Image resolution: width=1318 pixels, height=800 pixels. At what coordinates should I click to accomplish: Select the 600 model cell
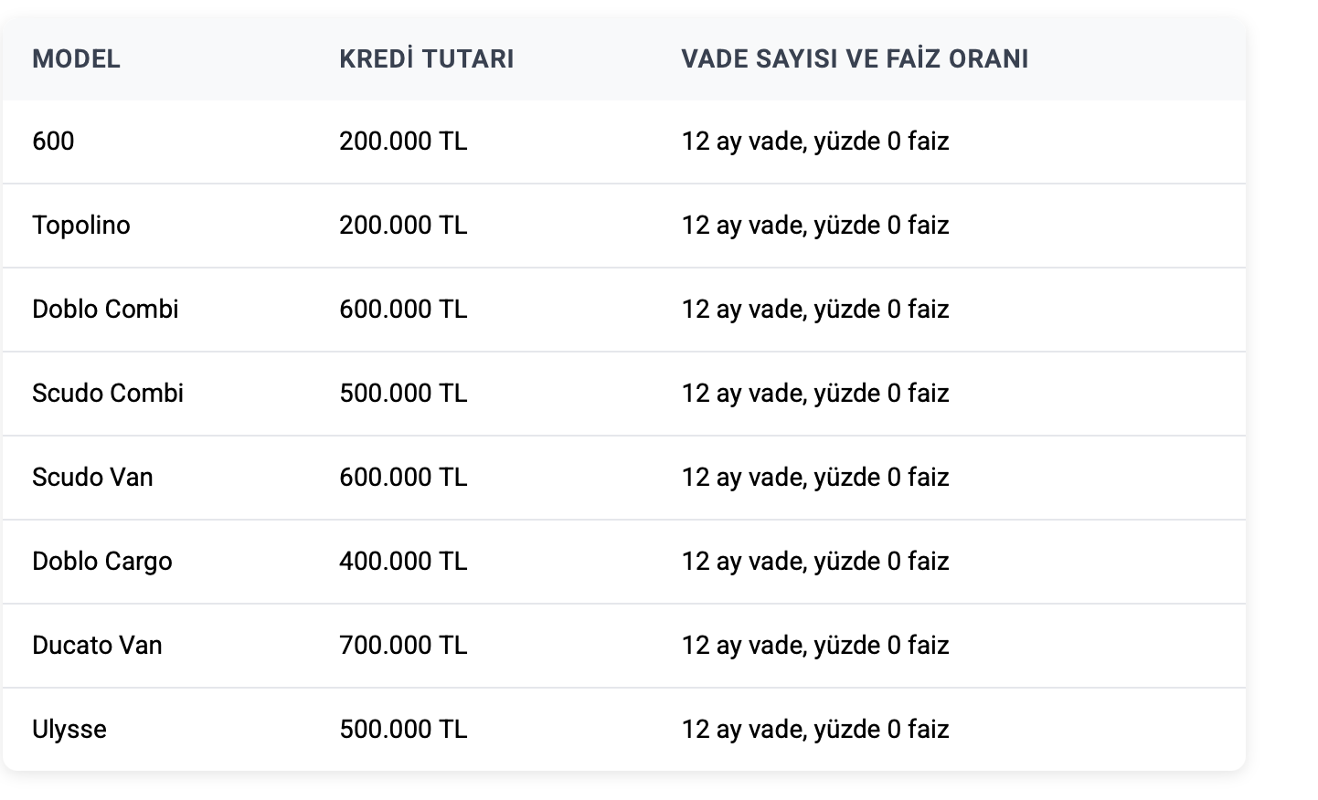(53, 142)
